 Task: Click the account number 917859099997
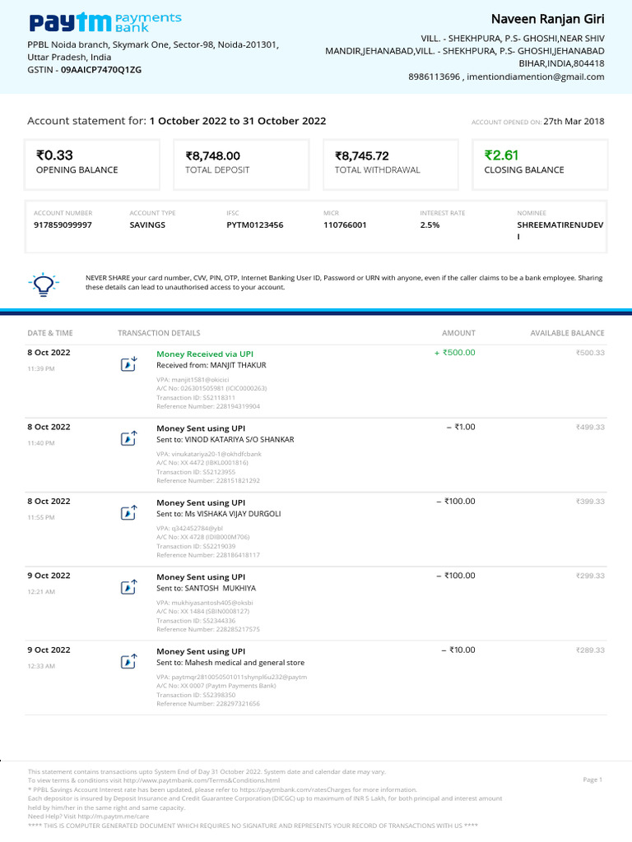coord(63,225)
